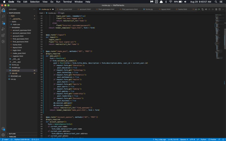Open the Search view in the activity bar
Screen dimensions: 226x141
tap(3, 17)
